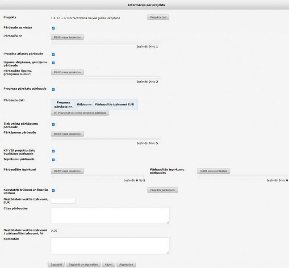Show all records for 'Pārbaužu nr'
Viewport: 289px width, 268px height.
(67, 38)
